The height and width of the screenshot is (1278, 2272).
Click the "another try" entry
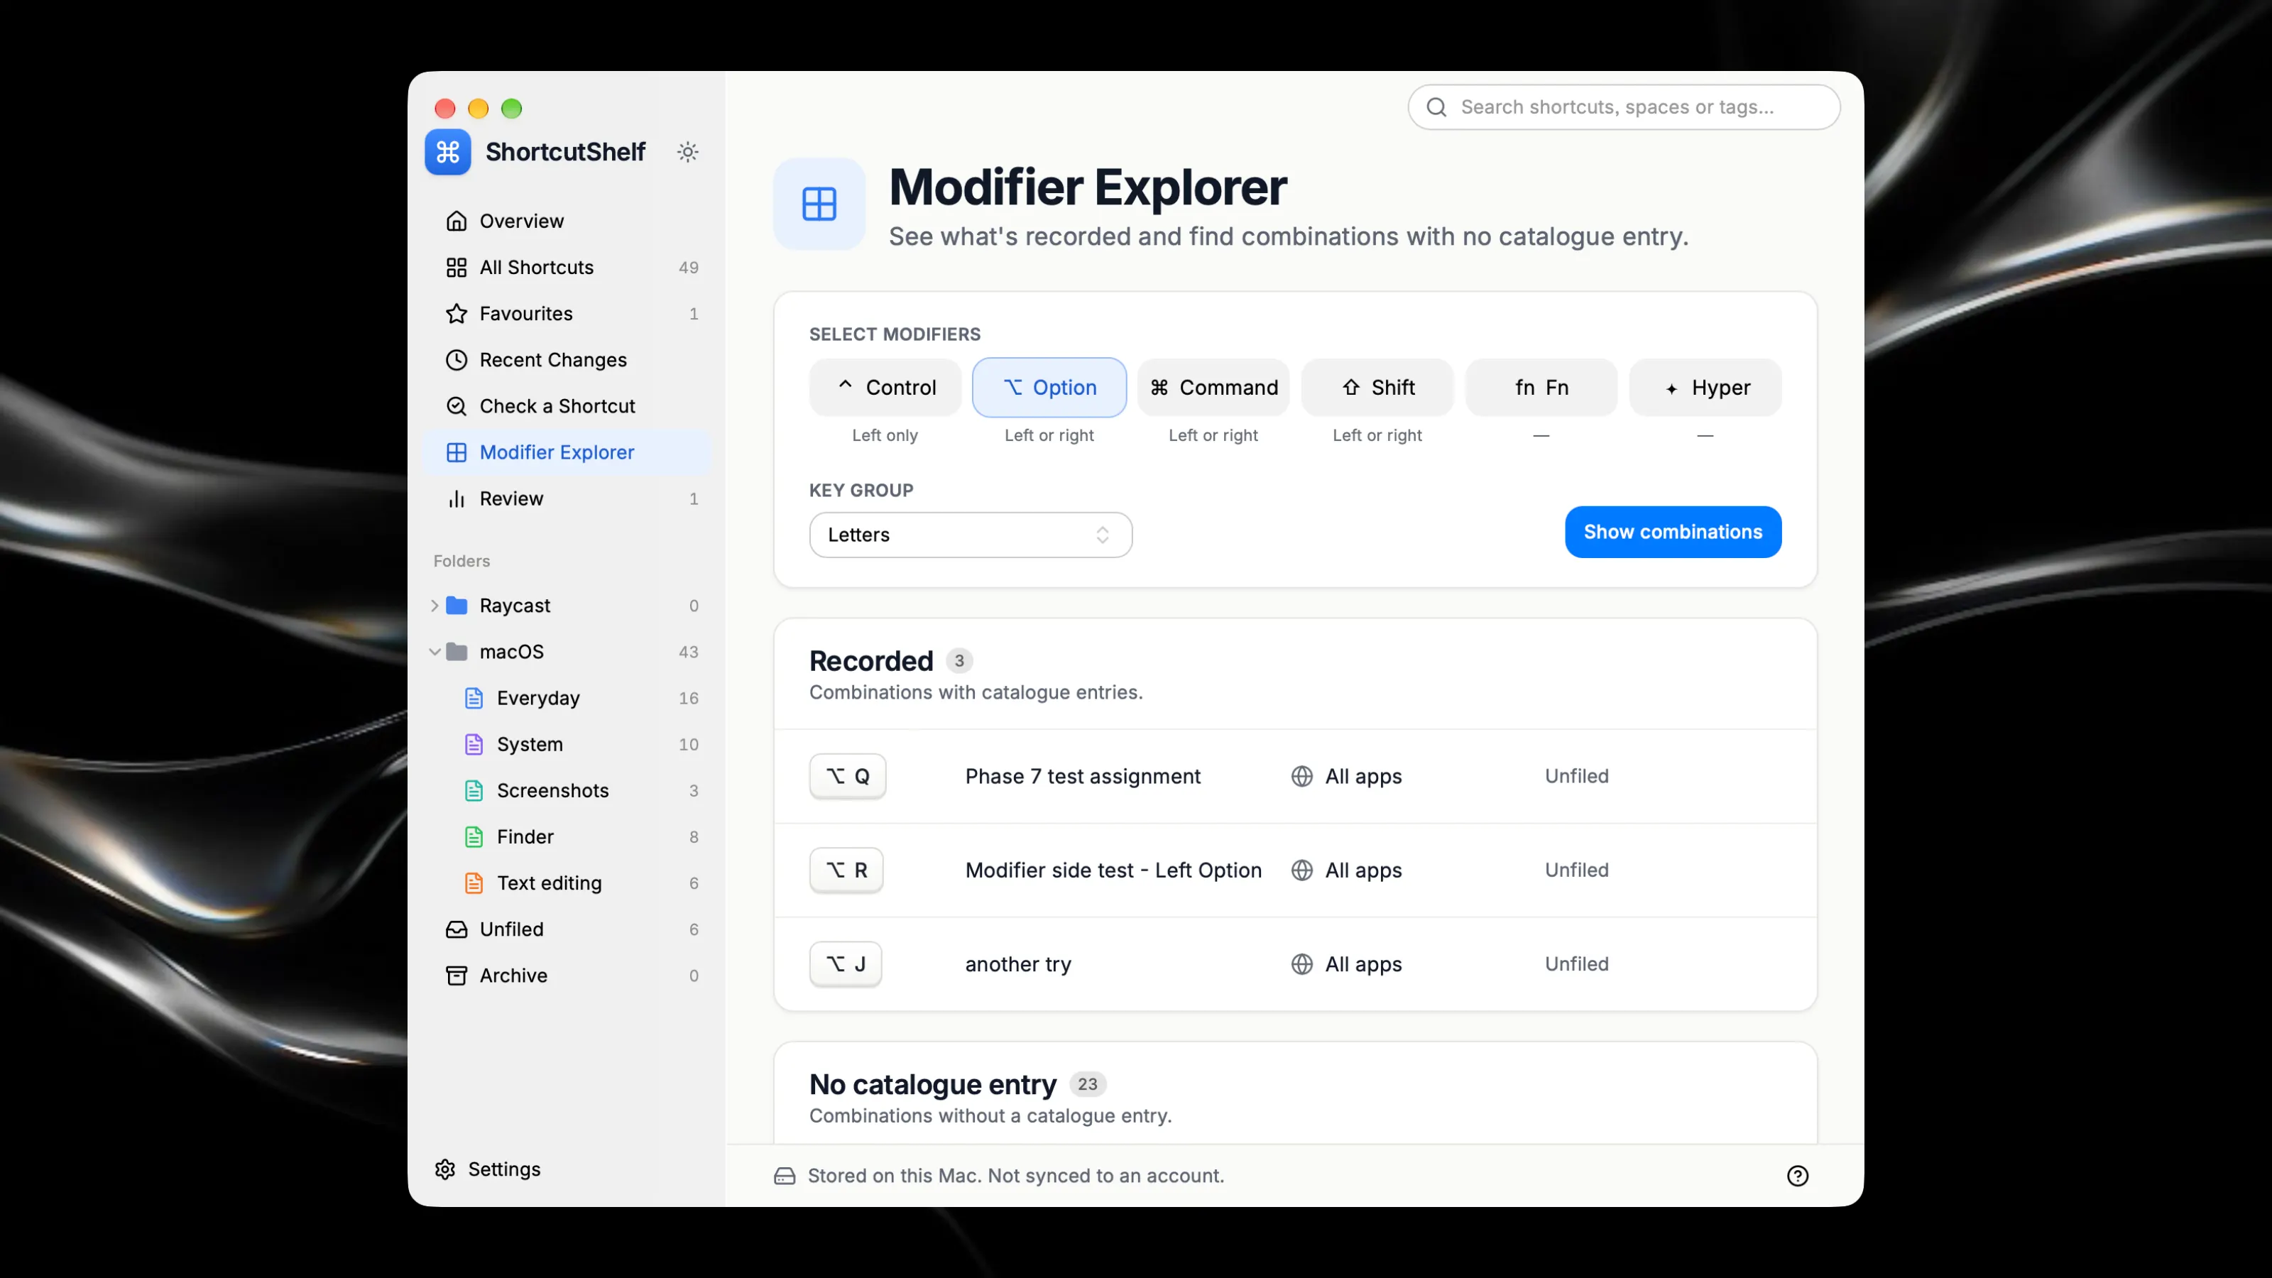point(1018,964)
